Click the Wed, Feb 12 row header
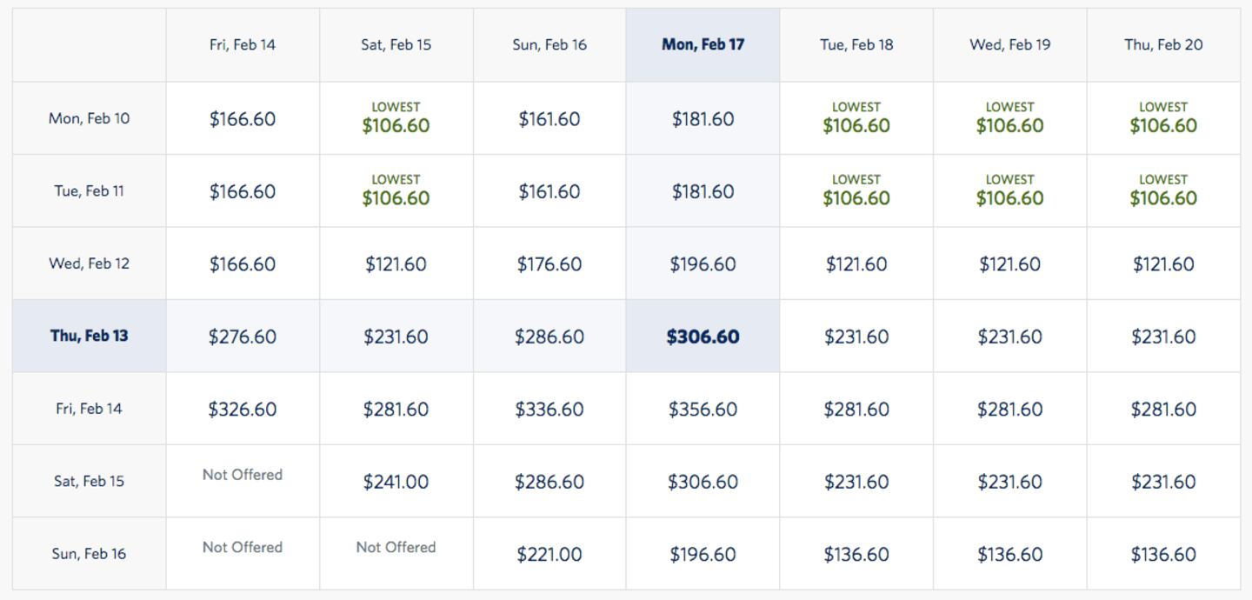1252x600 pixels. coord(90,263)
